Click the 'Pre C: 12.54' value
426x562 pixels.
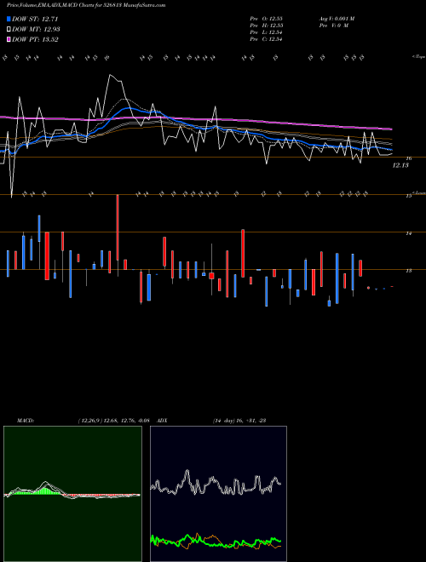tap(267, 39)
